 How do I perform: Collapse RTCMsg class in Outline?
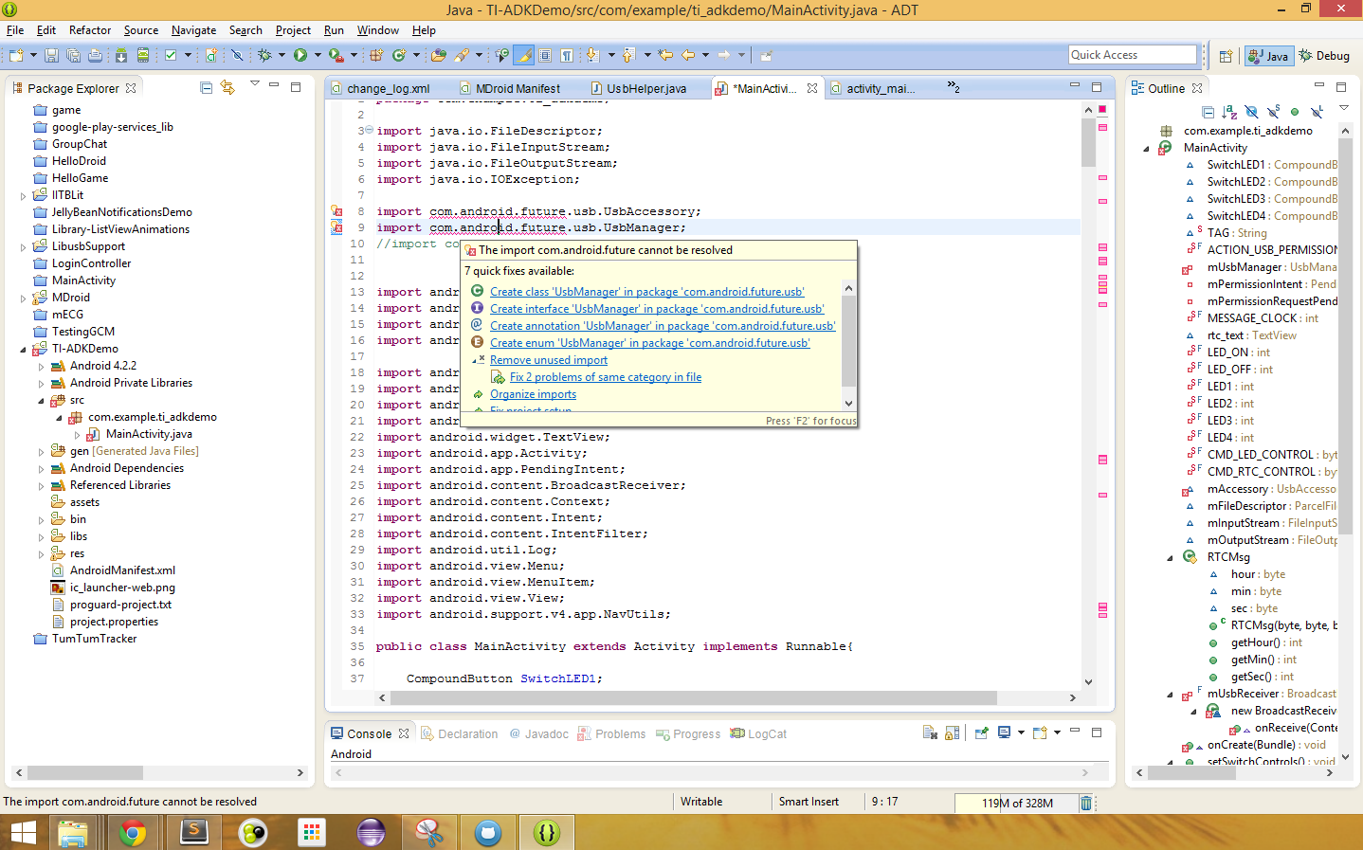(x=1170, y=558)
